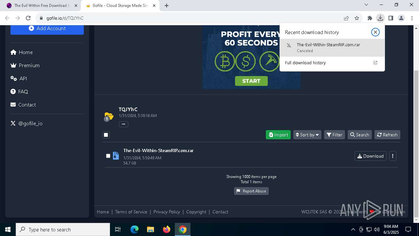Image resolution: width=419 pixels, height=236 pixels.
Task: Open File Explorer from the taskbar
Action: 151,229
